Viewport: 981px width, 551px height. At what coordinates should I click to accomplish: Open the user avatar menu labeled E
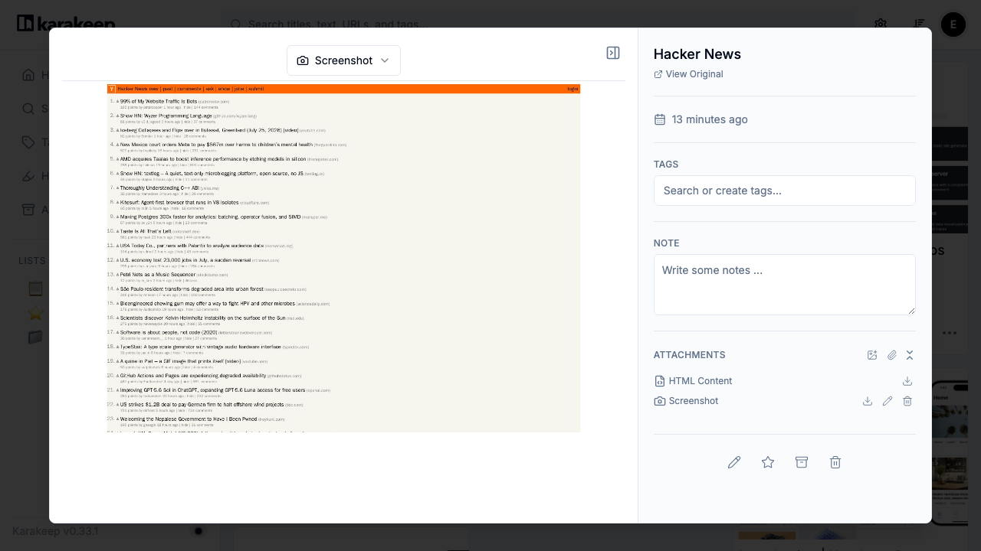click(x=953, y=24)
